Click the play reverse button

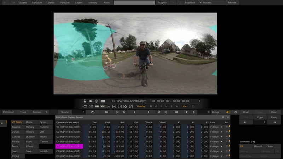[x=134, y=112]
